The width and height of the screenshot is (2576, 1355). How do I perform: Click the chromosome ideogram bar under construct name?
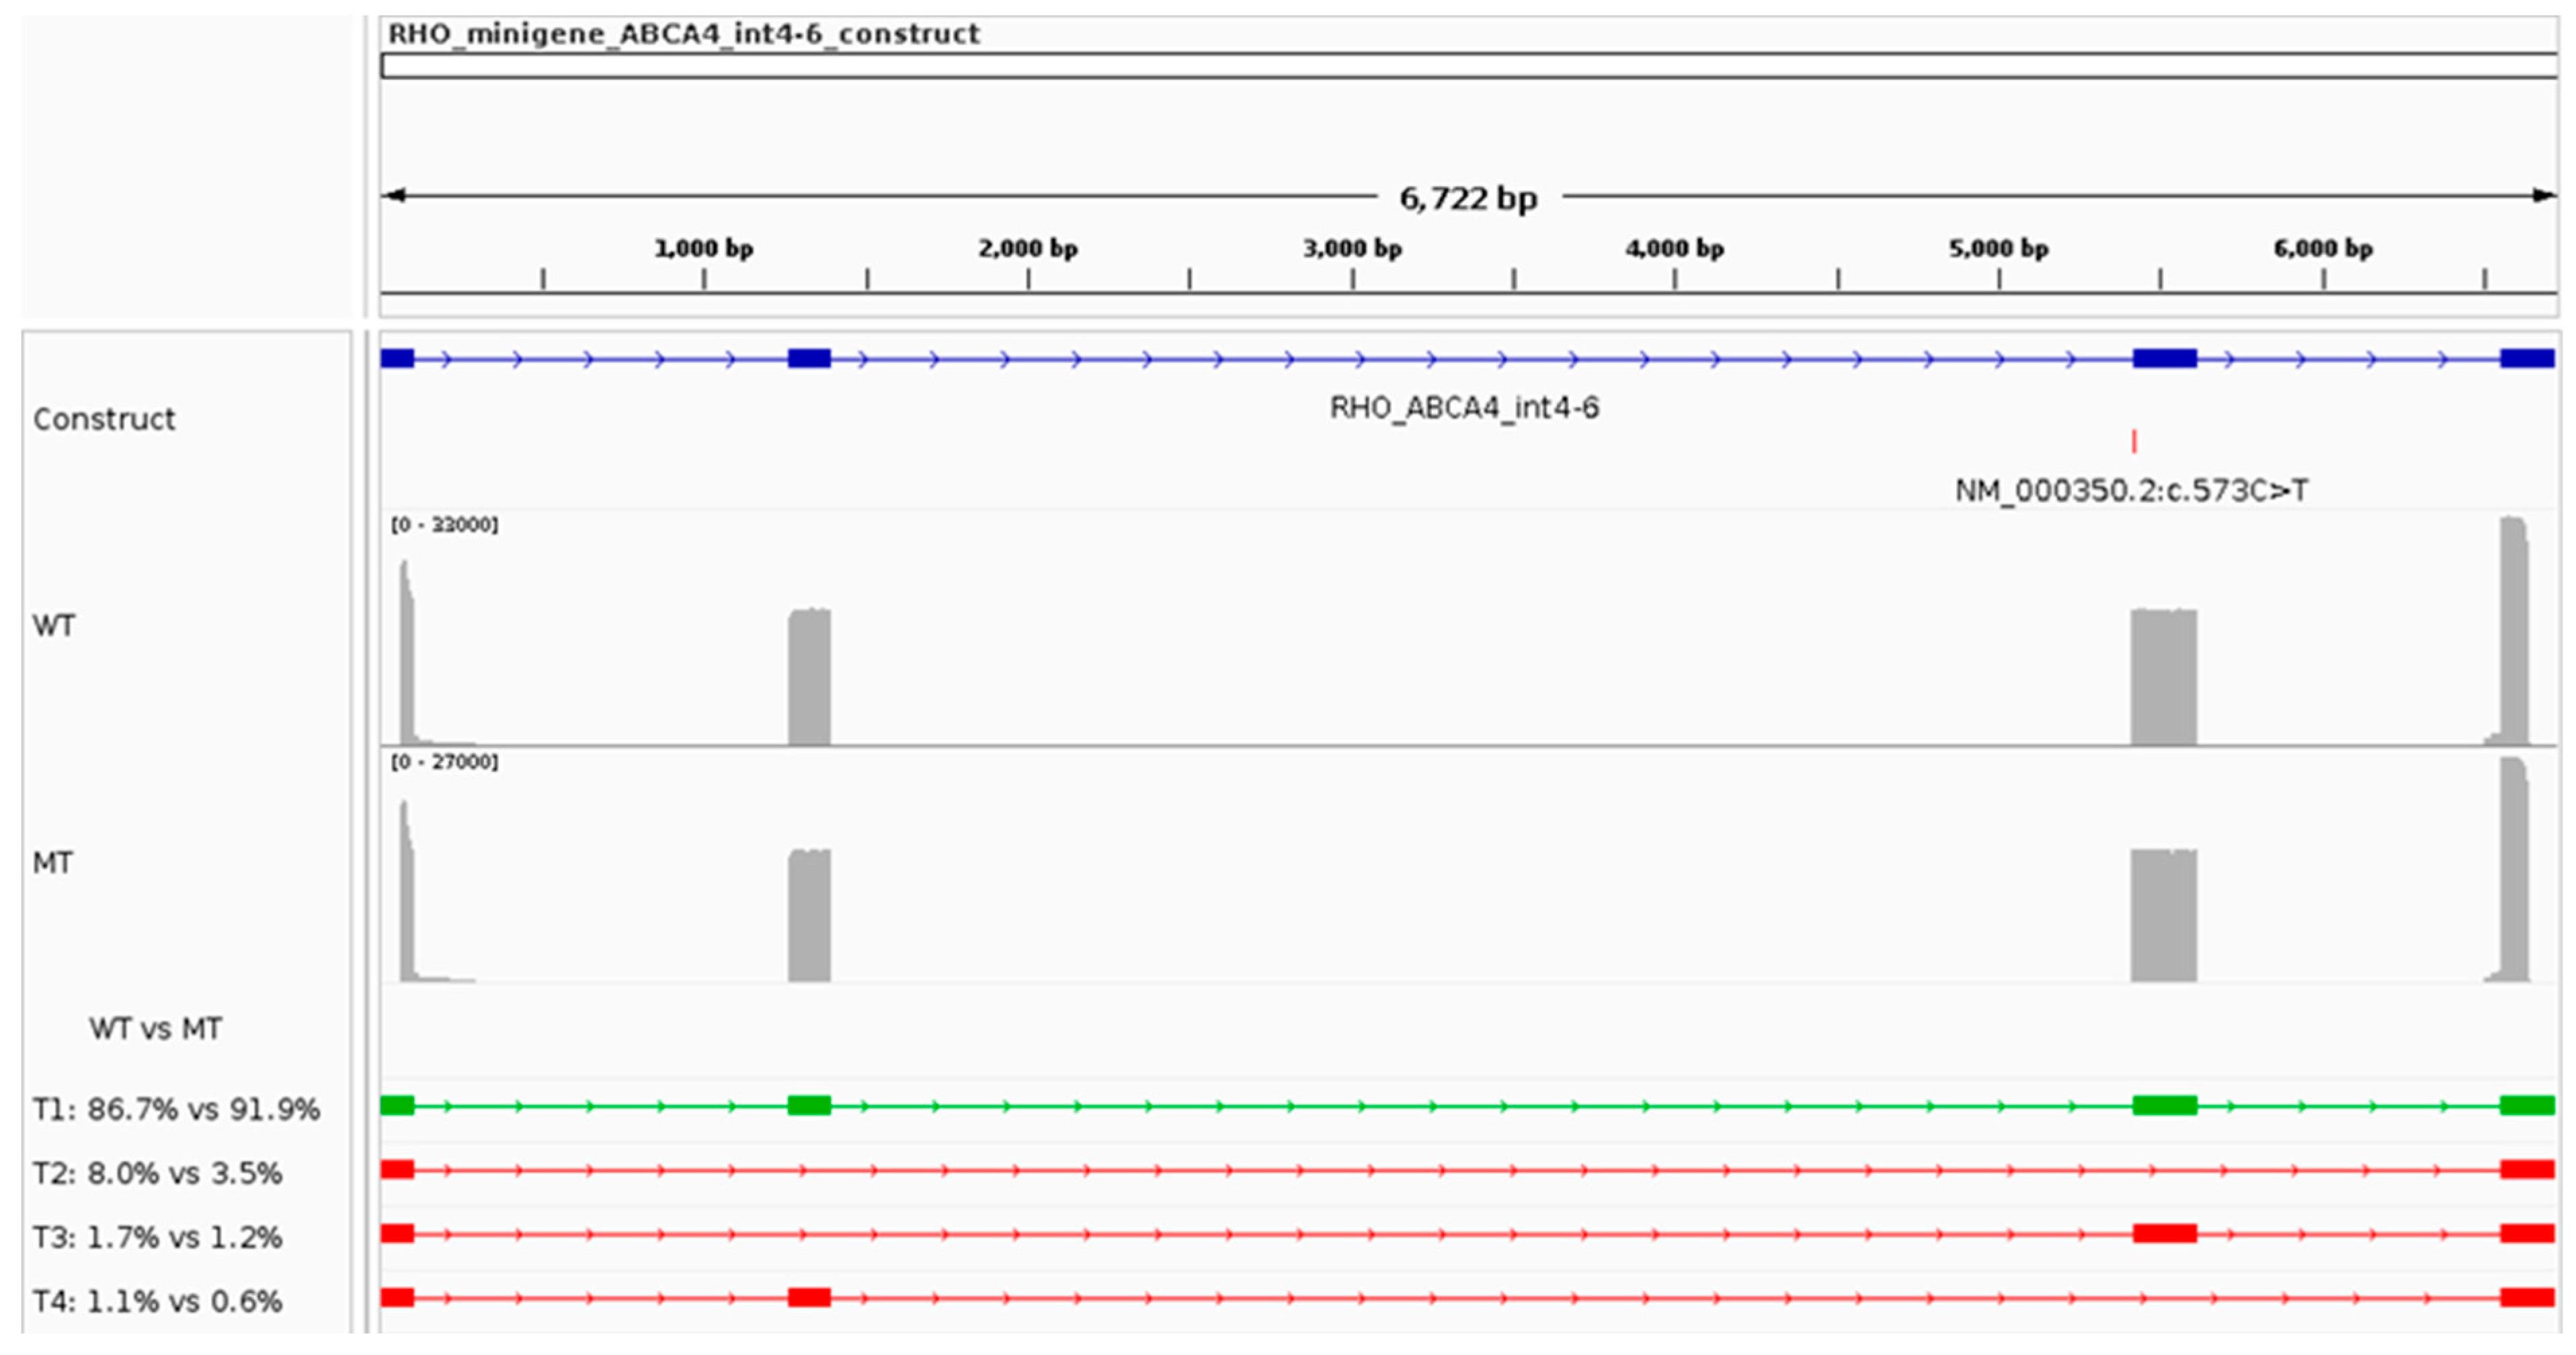click(x=1468, y=66)
